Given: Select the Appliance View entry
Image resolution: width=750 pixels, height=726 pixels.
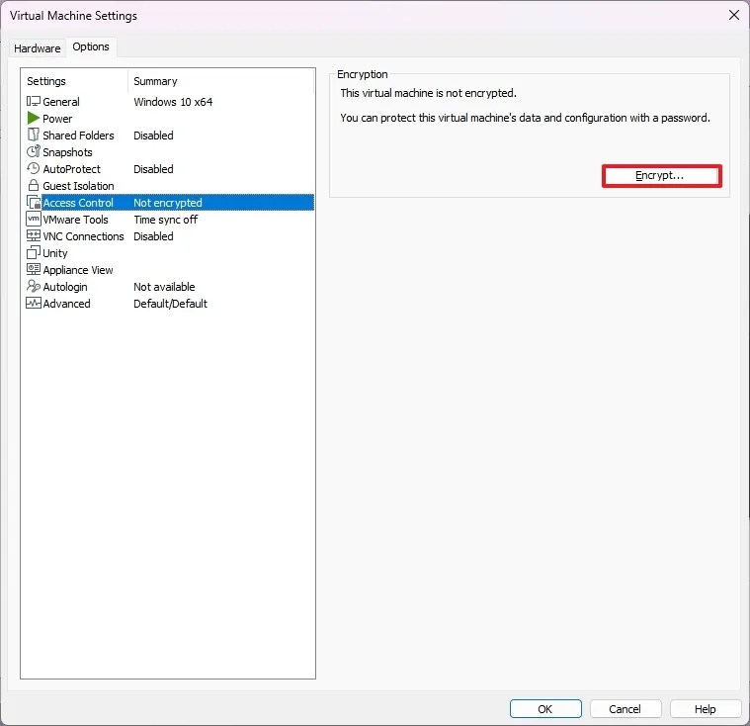Looking at the screenshot, I should pos(78,270).
